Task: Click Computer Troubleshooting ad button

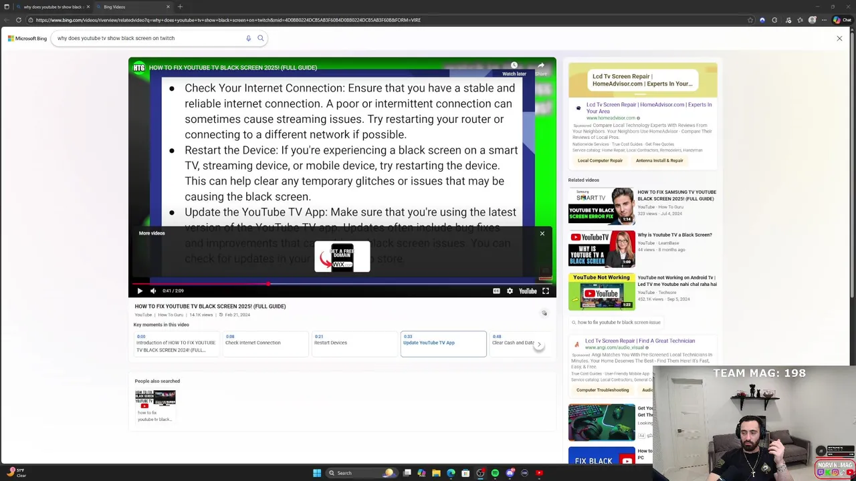Action: pos(603,390)
